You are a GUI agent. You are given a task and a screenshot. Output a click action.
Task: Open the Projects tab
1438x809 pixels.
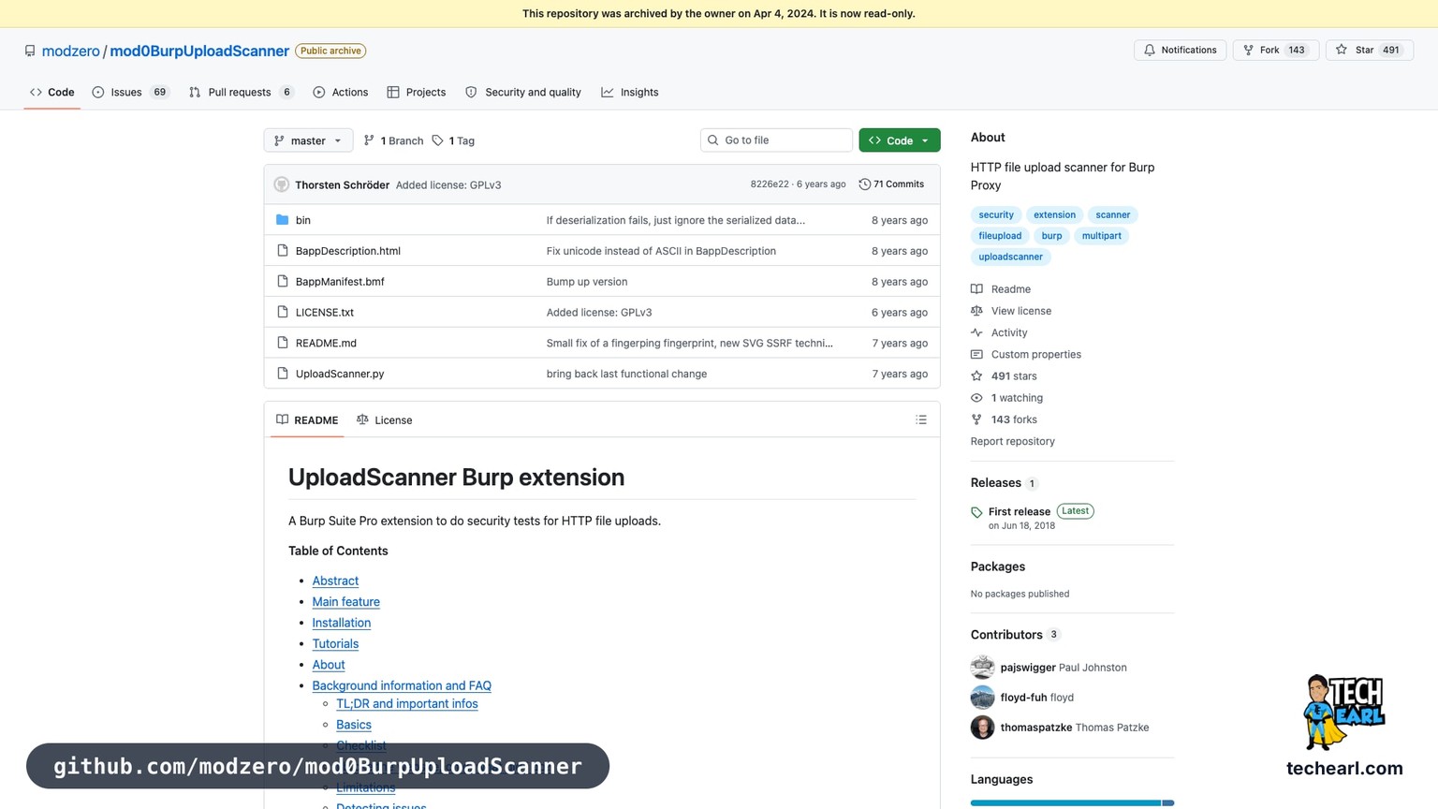(x=417, y=92)
